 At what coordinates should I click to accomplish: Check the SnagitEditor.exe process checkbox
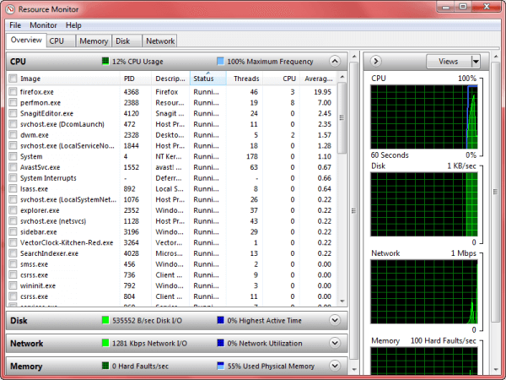pyautogui.click(x=13, y=113)
